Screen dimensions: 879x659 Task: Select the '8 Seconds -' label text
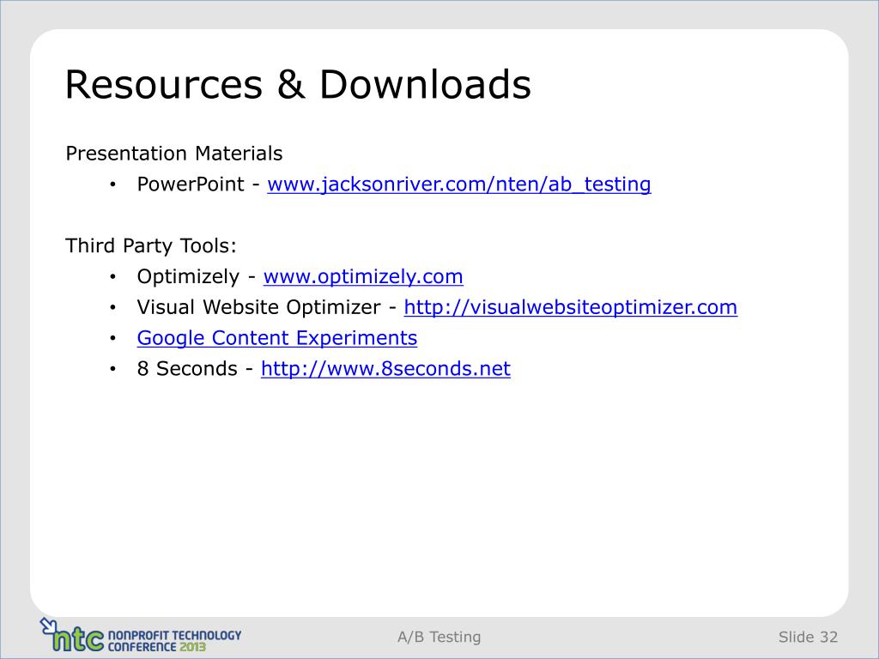pyautogui.click(x=196, y=369)
